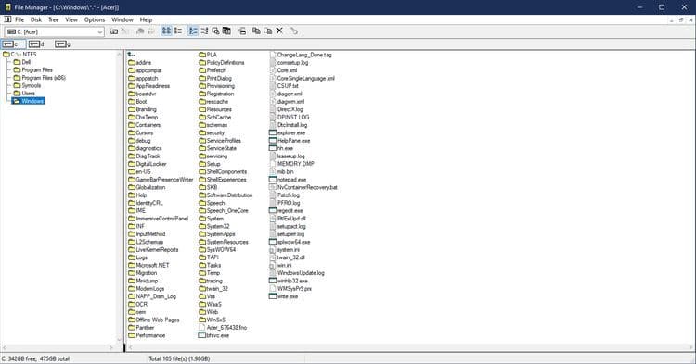Click the file pane horizontal scrollbar

tap(410, 347)
